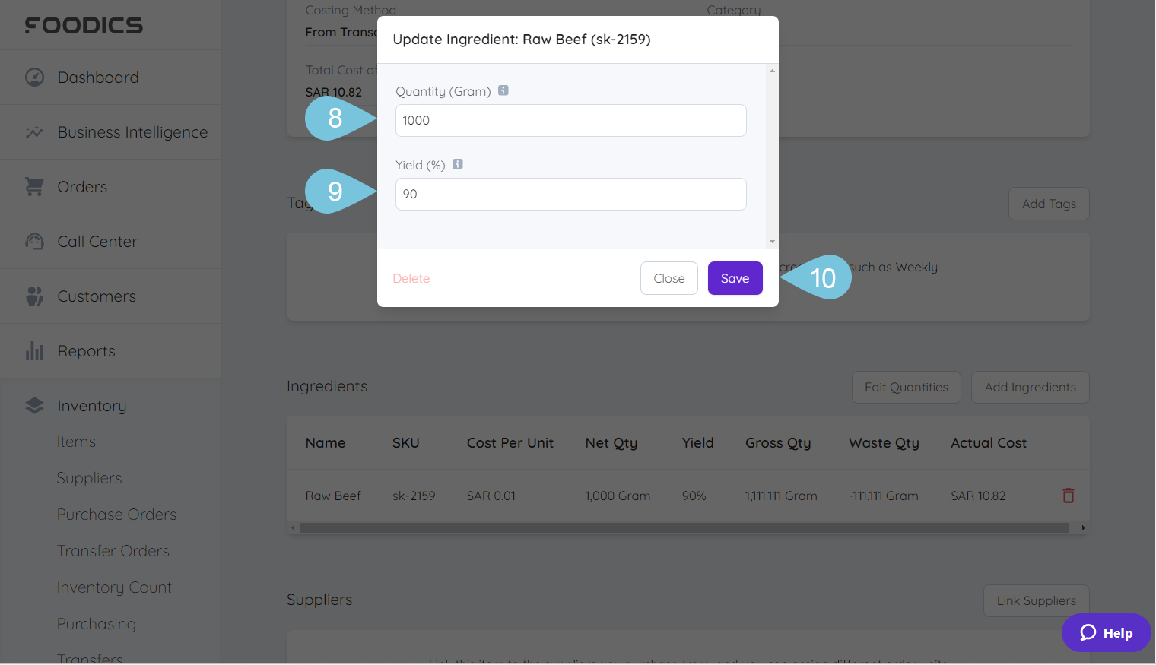This screenshot has width=1156, height=665.
Task: Open Suppliers in the sidebar
Action: (89, 478)
